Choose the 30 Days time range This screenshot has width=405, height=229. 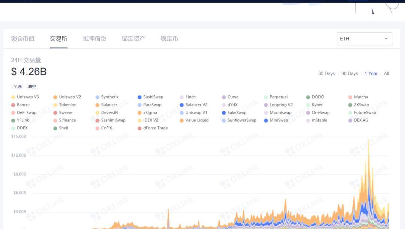pyautogui.click(x=327, y=73)
